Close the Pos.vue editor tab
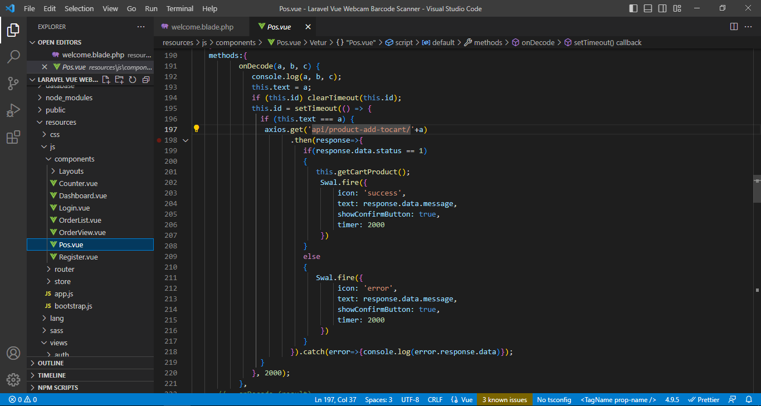This screenshot has height=406, width=761. 308,27
